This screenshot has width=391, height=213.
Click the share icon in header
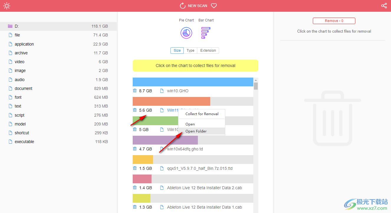coord(384,6)
